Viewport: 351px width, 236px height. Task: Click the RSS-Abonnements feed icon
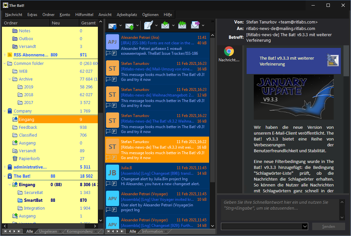tap(10, 55)
